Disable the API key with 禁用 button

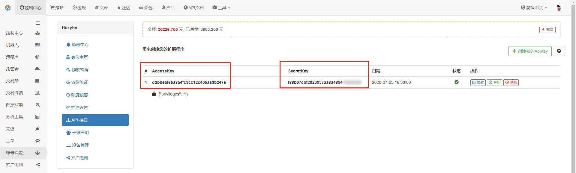tap(494, 83)
